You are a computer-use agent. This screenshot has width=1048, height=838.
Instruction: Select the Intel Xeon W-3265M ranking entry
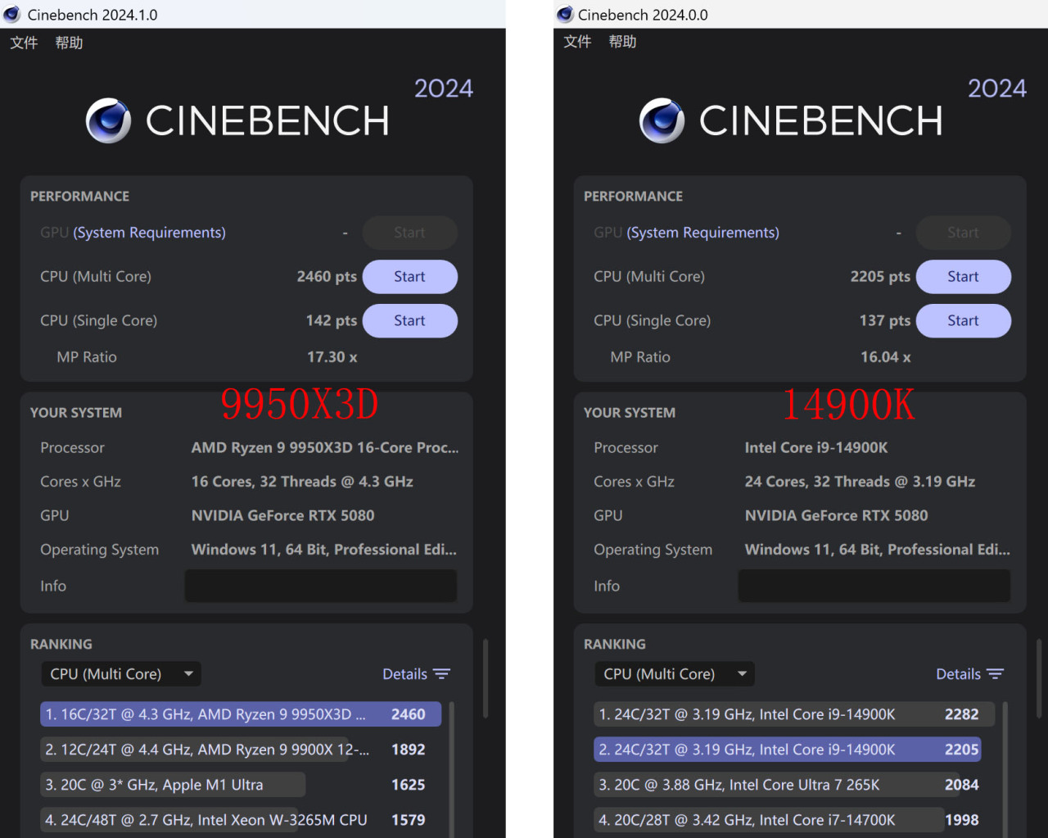[241, 820]
